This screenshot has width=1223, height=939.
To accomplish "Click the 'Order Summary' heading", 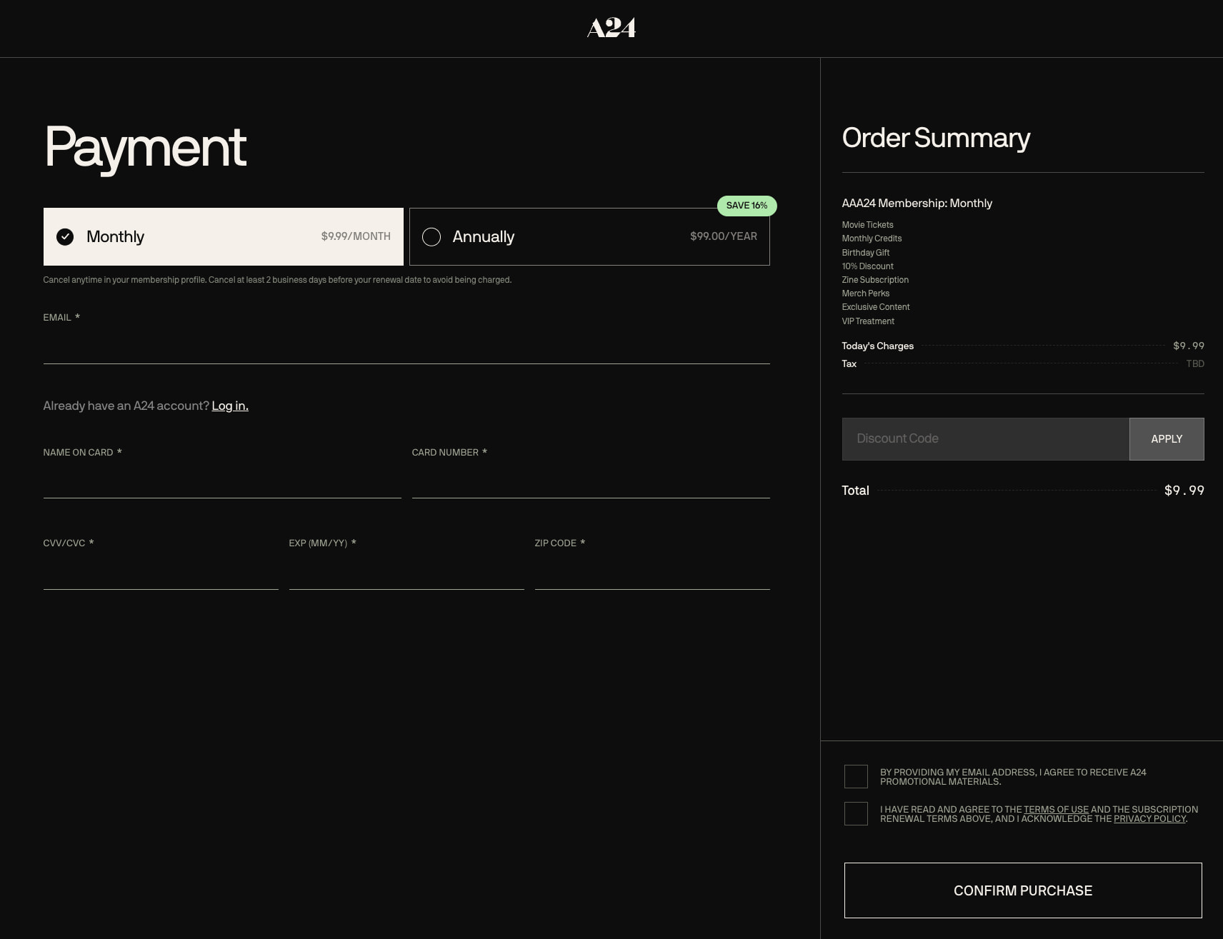I will tap(936, 138).
